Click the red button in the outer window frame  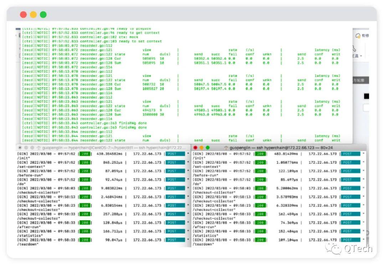point(23,15)
